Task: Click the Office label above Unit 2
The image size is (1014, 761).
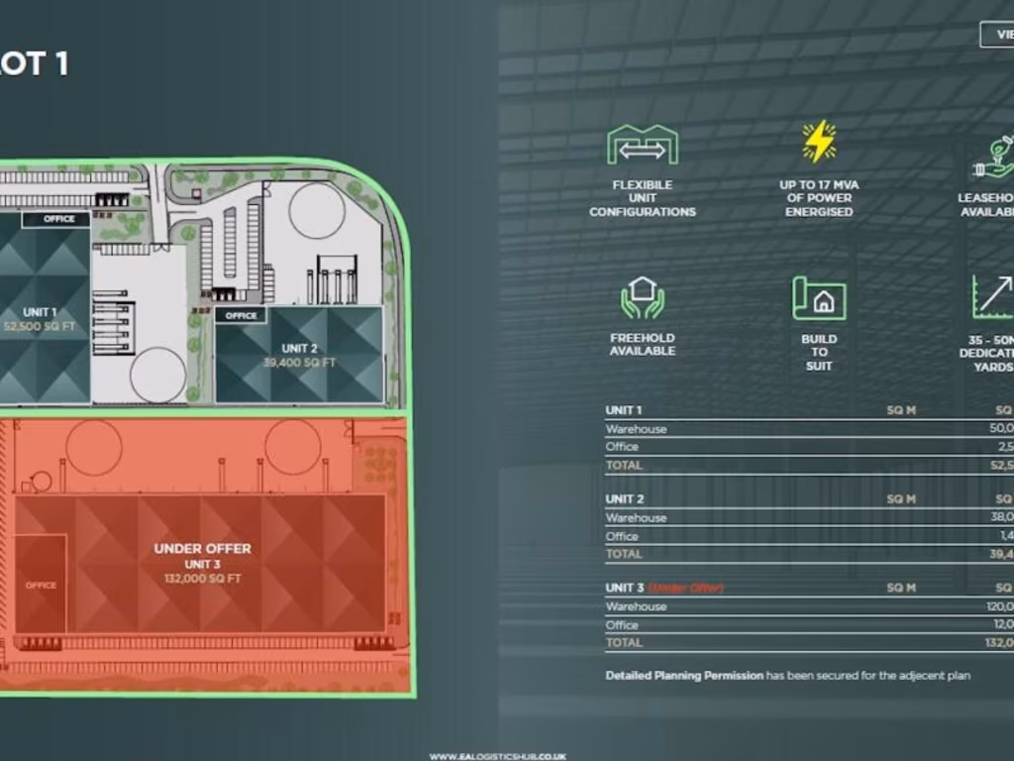Action: pyautogui.click(x=241, y=316)
